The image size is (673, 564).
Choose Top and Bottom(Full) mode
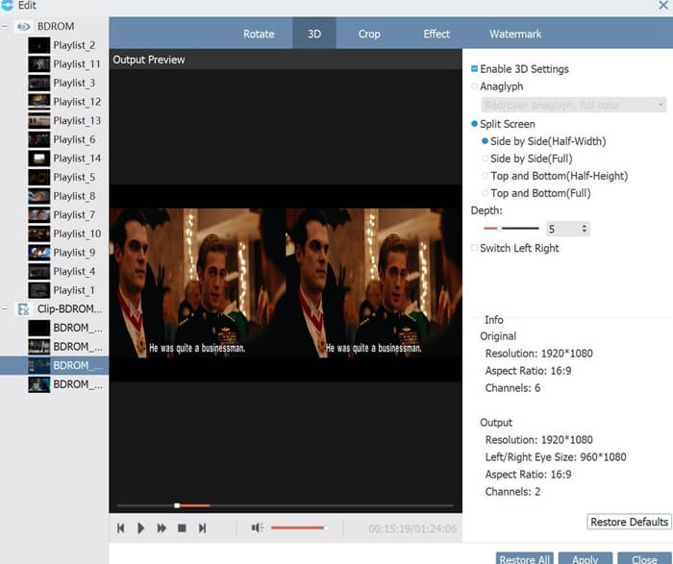pos(485,193)
